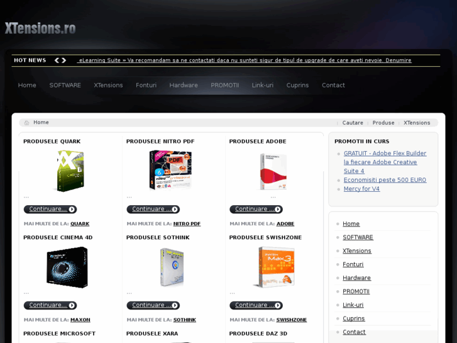Open the Quark product box image
457x343 pixels.
[70, 171]
